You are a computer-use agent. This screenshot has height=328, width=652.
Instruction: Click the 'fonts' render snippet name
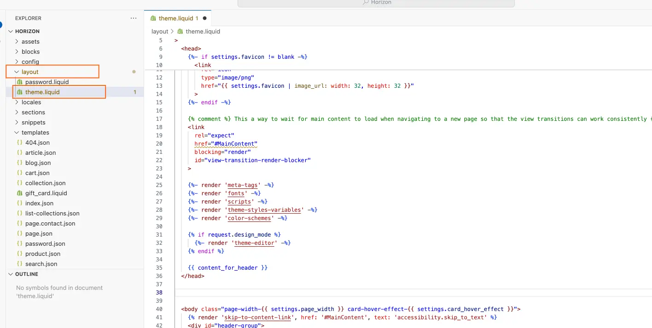click(236, 193)
